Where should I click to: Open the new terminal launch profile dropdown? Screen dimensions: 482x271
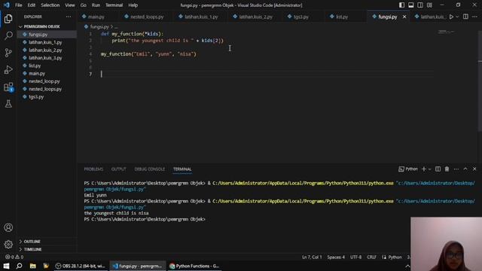[430, 169]
